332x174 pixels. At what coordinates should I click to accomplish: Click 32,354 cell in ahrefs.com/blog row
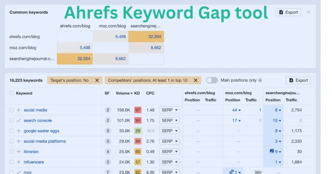(x=146, y=36)
